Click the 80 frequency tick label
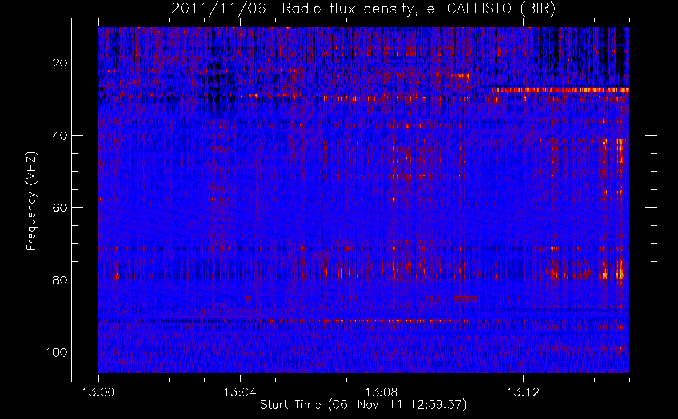Image resolution: width=678 pixels, height=419 pixels. [x=60, y=280]
